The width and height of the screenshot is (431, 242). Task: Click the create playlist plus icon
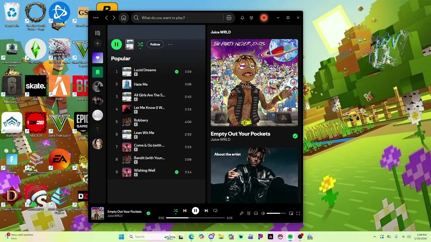pos(98,43)
